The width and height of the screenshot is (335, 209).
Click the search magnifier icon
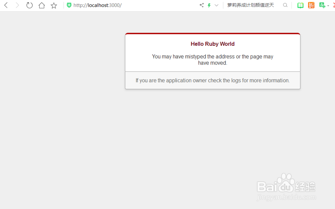click(285, 5)
